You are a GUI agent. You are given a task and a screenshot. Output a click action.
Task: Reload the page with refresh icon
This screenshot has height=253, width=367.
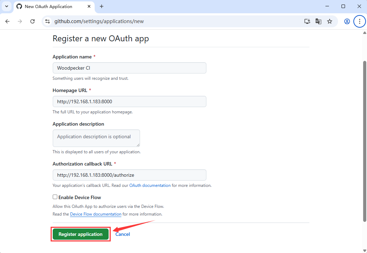pyautogui.click(x=32, y=21)
